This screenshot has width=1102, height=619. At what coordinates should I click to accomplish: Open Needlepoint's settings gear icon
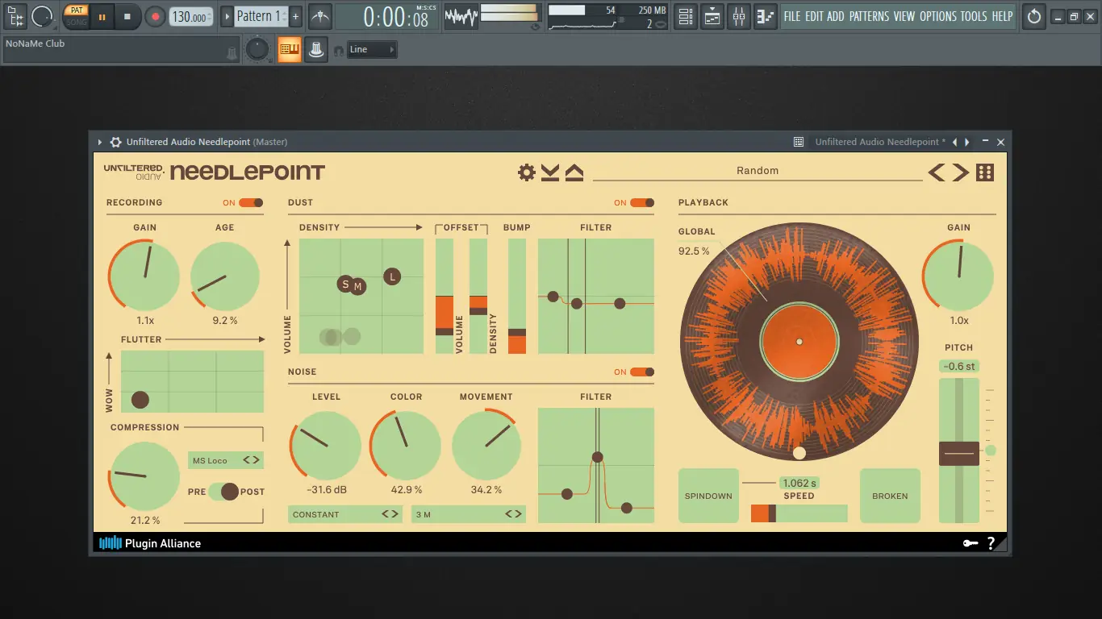(526, 171)
